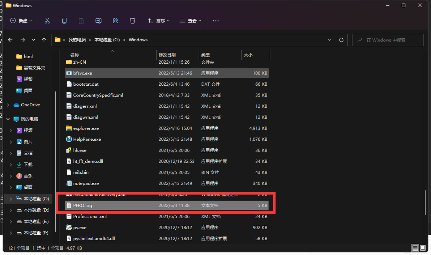The image size is (431, 255).
Task: Open recent locations chevron dropdown
Action: coord(34,40)
